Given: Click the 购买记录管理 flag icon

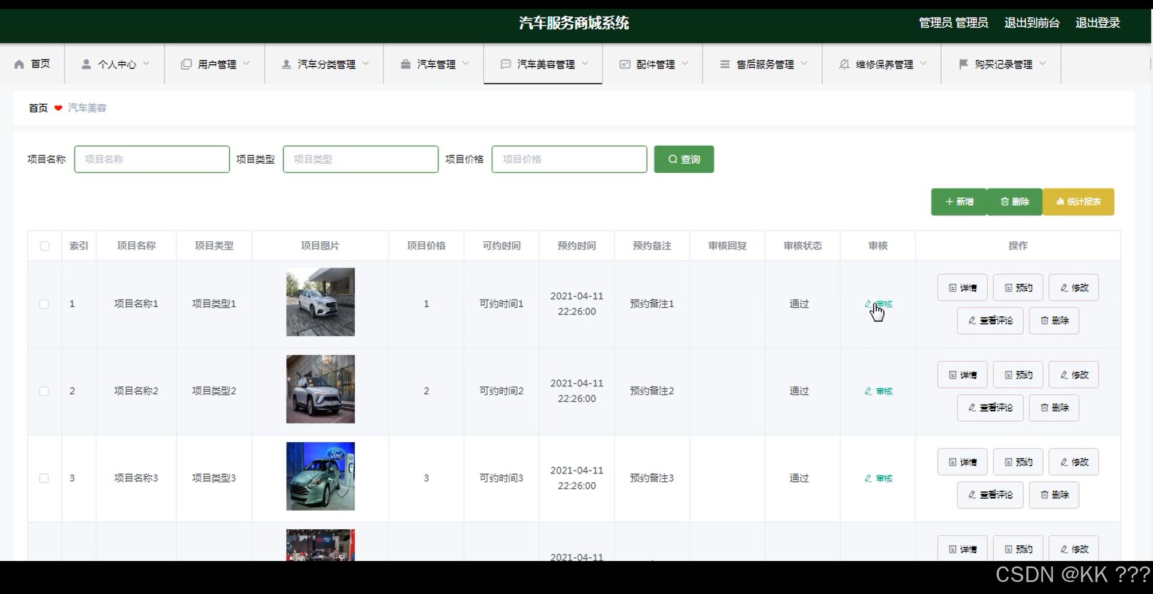Looking at the screenshot, I should [964, 64].
